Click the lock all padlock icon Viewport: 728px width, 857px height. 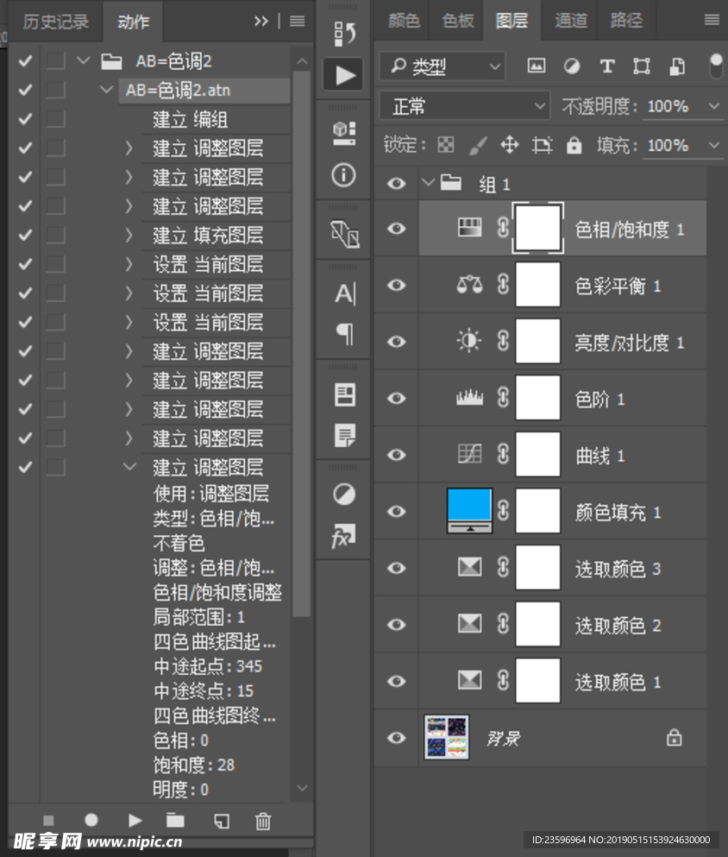(573, 145)
